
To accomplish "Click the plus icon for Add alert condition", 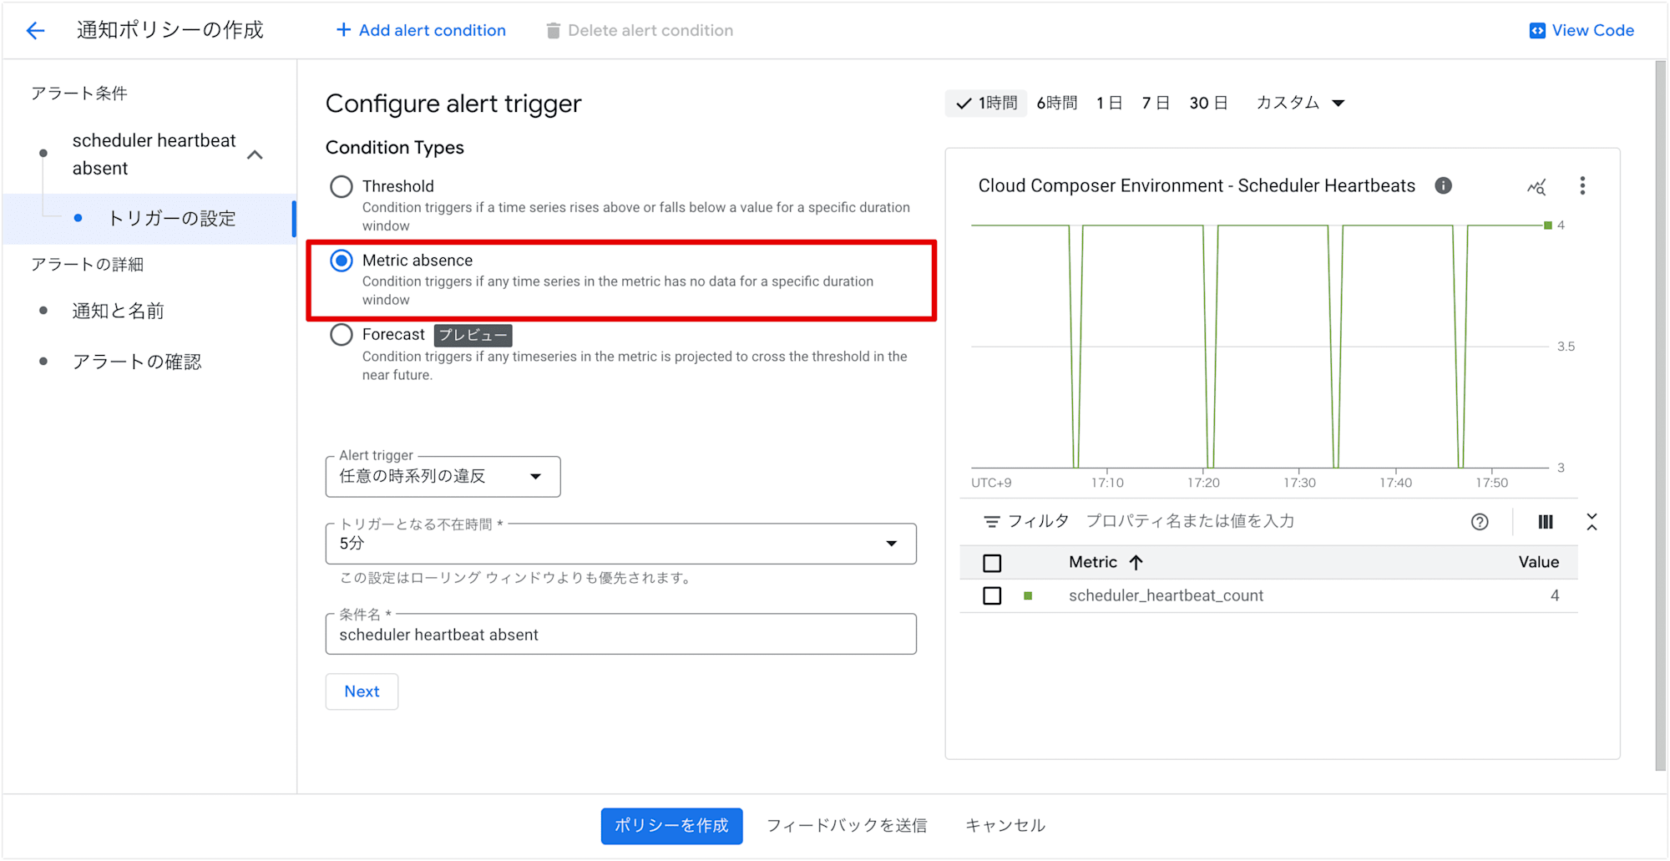I will pos(343,30).
